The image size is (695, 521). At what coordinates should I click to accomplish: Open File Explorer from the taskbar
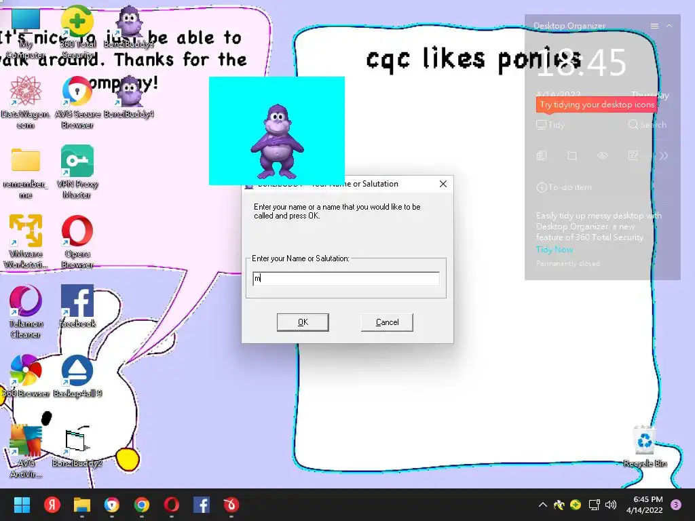(82, 505)
